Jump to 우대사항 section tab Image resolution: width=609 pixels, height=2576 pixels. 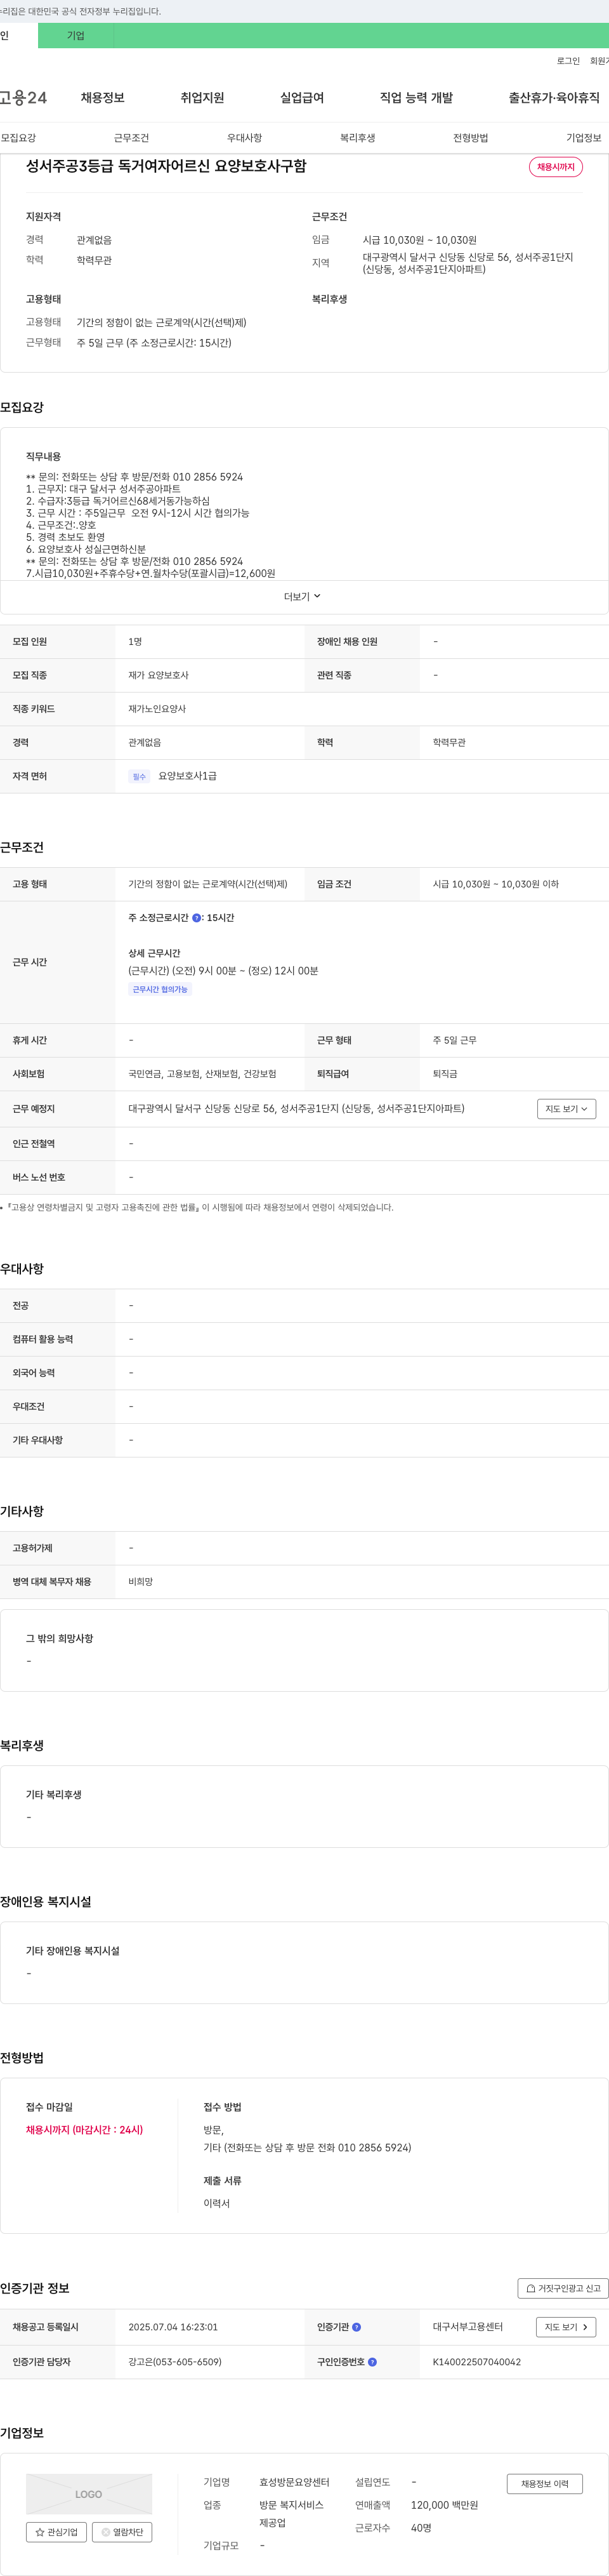[x=244, y=138]
